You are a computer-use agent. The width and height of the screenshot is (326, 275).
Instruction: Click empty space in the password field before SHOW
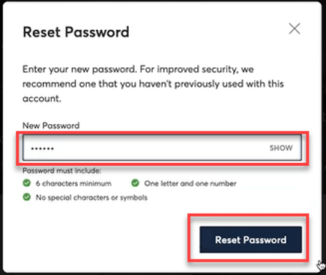pos(160,148)
